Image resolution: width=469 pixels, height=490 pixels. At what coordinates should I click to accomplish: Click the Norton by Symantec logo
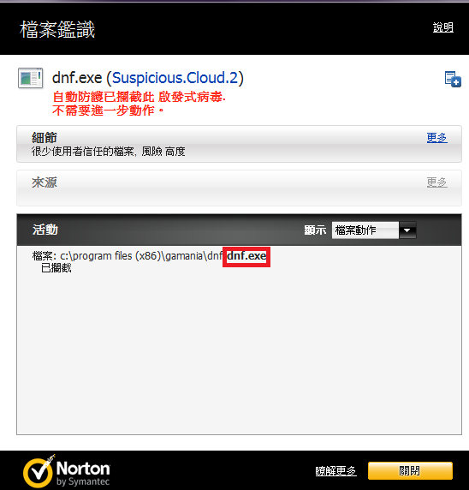(x=67, y=471)
